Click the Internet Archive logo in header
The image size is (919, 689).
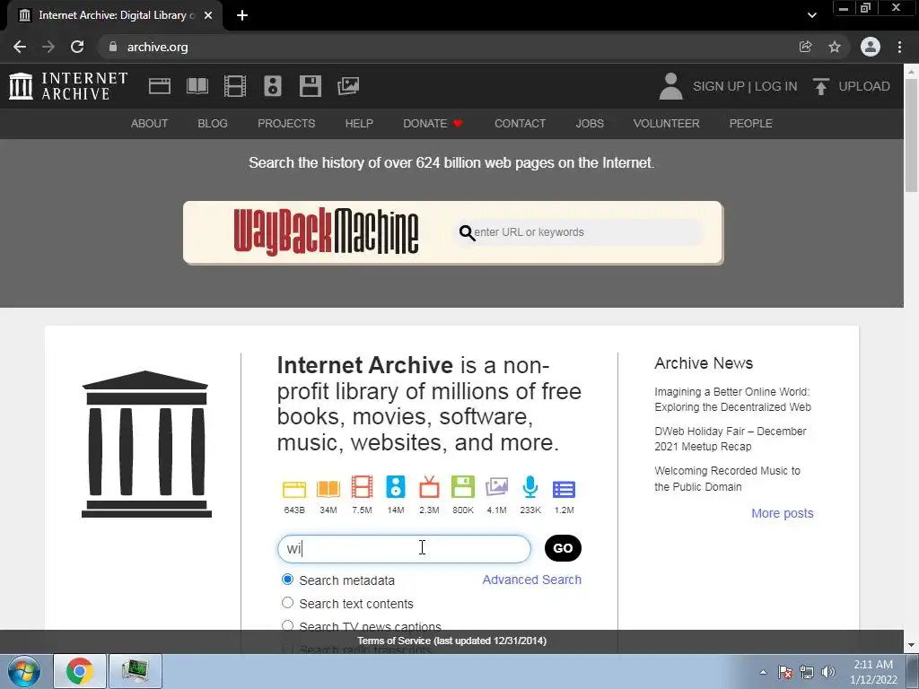click(x=68, y=86)
